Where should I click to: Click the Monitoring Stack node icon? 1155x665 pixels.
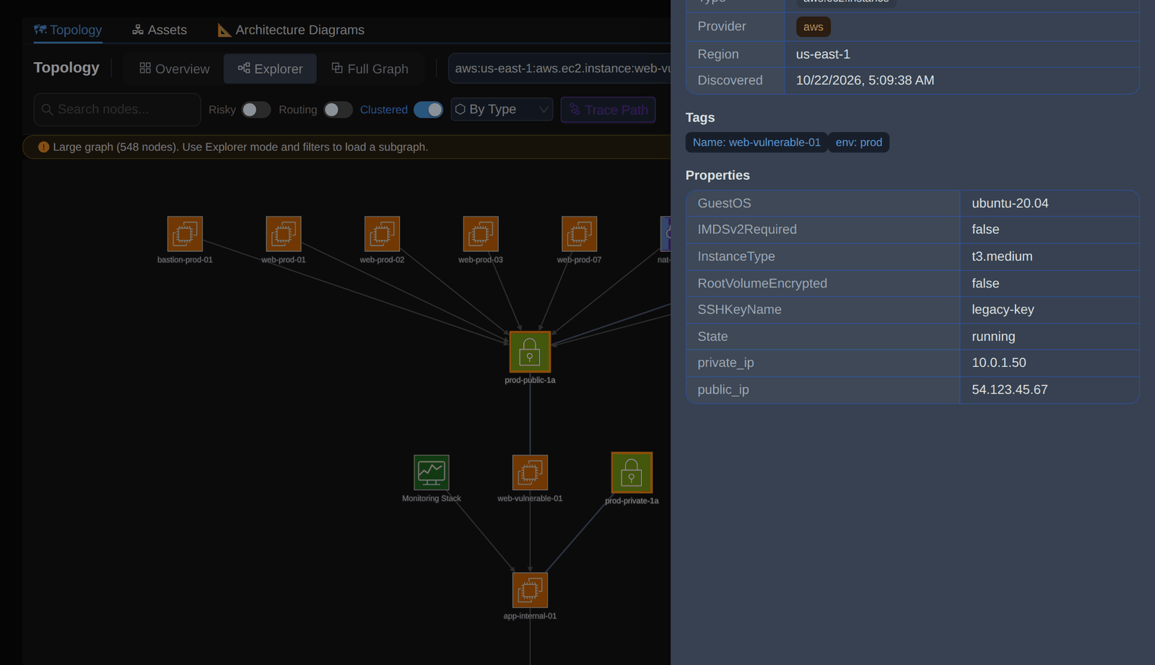point(432,472)
